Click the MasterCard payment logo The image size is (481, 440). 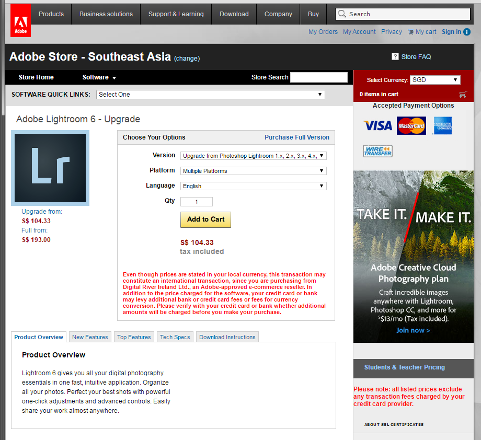coord(411,126)
